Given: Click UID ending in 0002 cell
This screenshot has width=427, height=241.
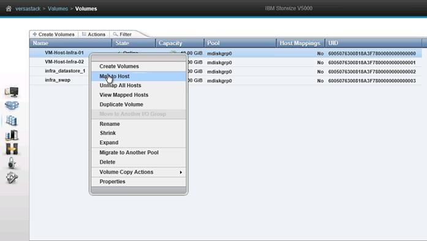Looking at the screenshot, I should click(372, 72).
